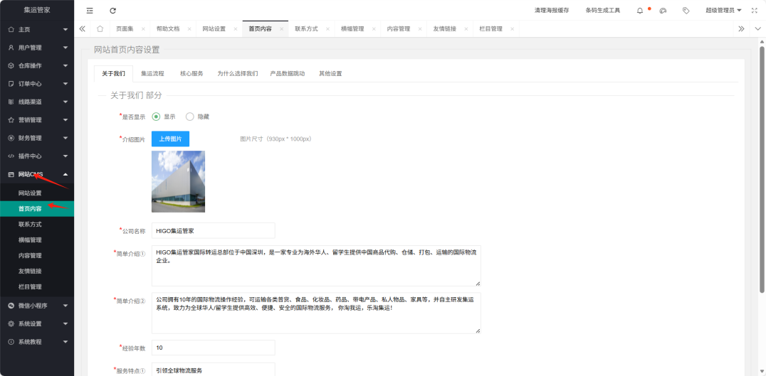Screen dimensions: 766x376
Task: Open the theme palette icon
Action: (x=663, y=10)
